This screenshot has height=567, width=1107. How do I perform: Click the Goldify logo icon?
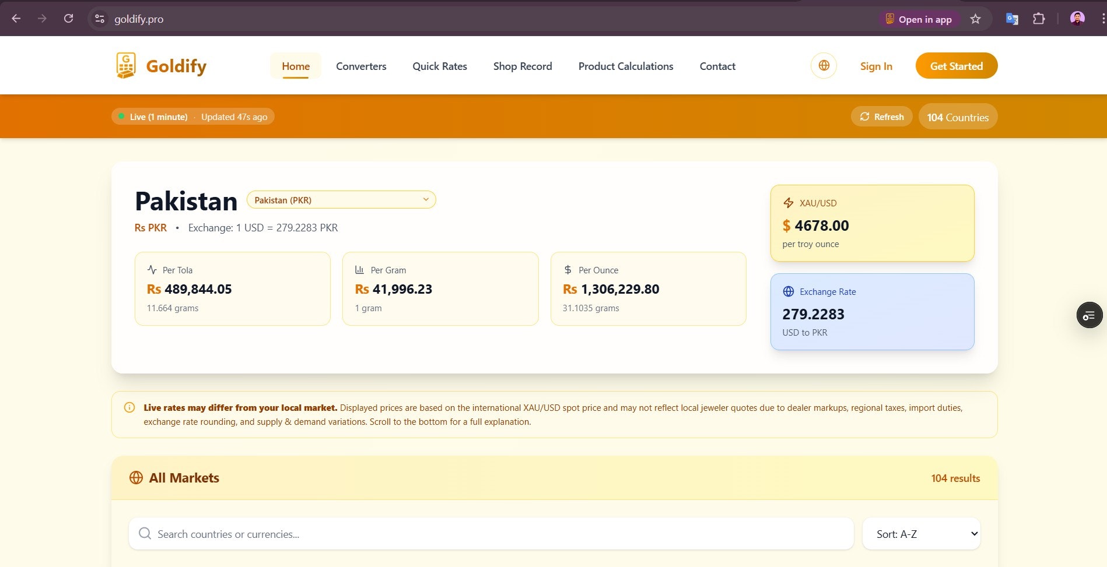(x=125, y=65)
